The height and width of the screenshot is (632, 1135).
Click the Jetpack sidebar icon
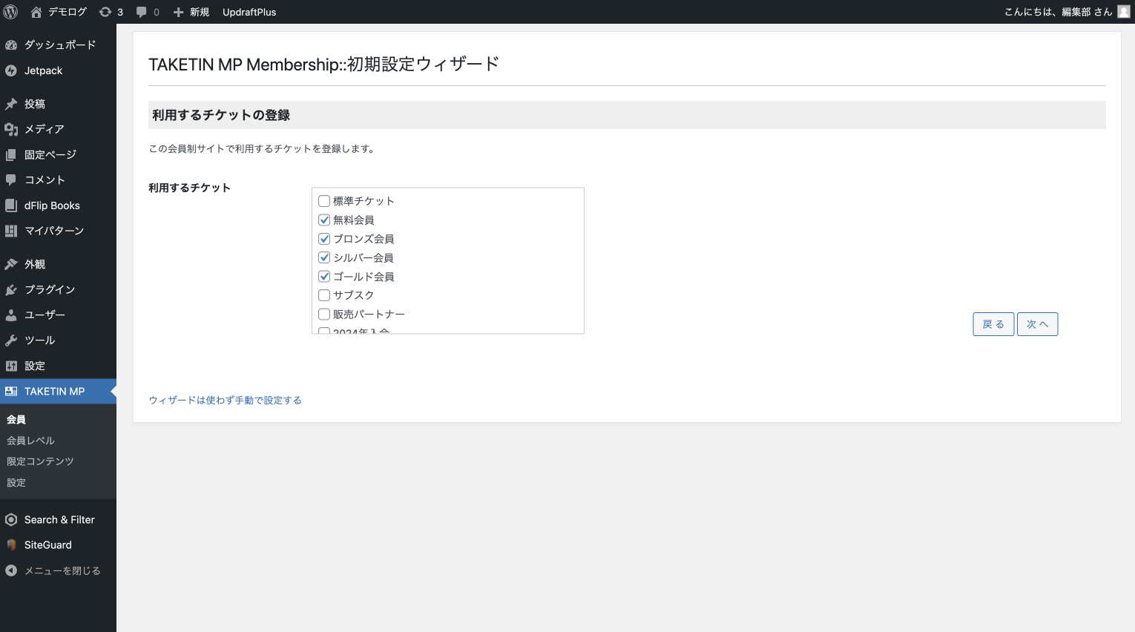pyautogui.click(x=11, y=70)
